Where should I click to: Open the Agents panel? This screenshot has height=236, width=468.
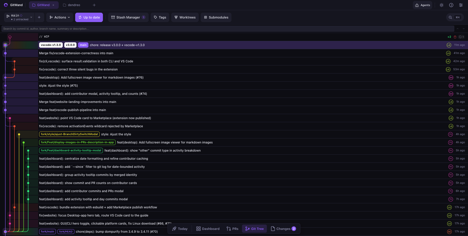tap(423, 5)
